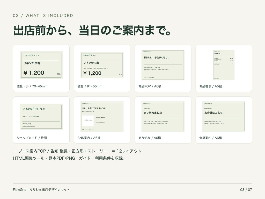Click 暮らしに、手仕事の彩り。 in the 商品POP preview

[x=156, y=58]
